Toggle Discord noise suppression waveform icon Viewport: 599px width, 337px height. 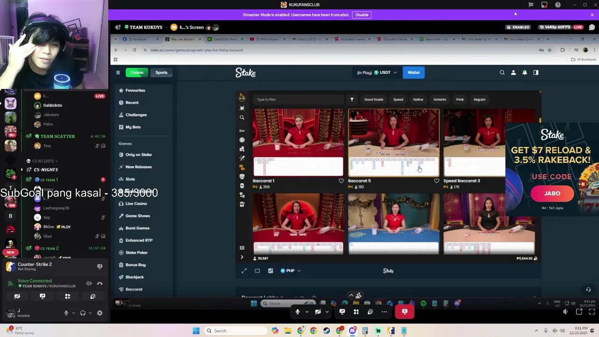point(89,284)
